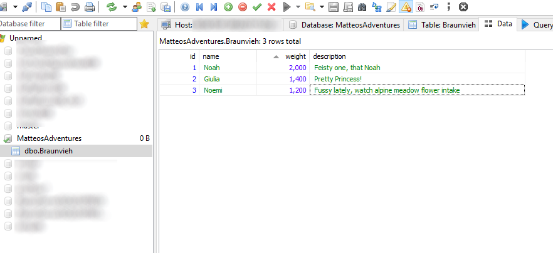Click the name column header
Screen dimensions: 553x253
coord(228,56)
